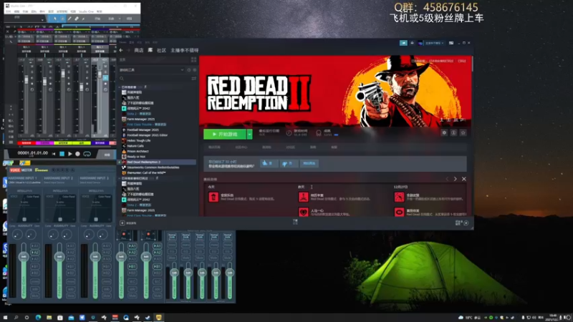Screen dimensions: 573x322
Task: Open the 主播李不错呀 profile tab
Action: pos(185,50)
